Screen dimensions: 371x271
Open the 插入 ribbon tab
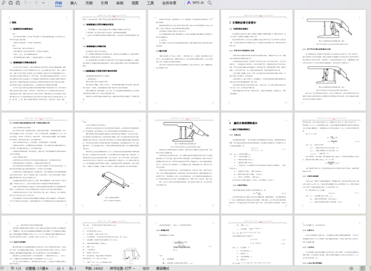[73, 3]
